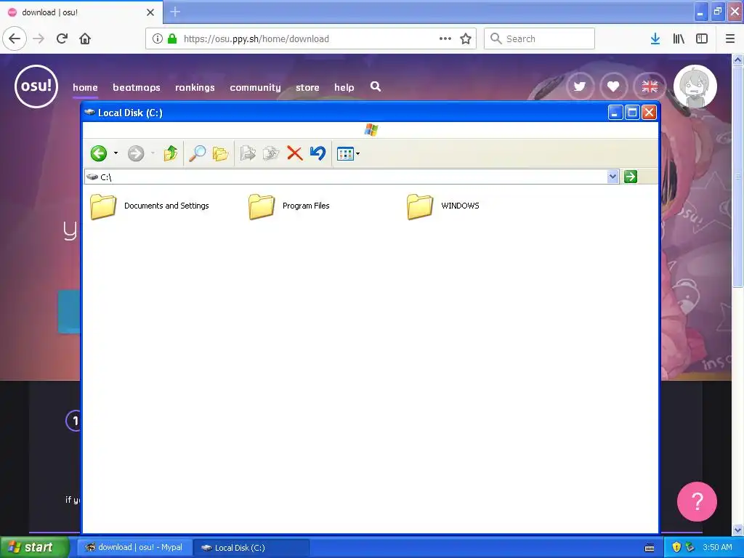Click the page scroll down arrow
The image size is (744, 558).
pyautogui.click(x=738, y=530)
